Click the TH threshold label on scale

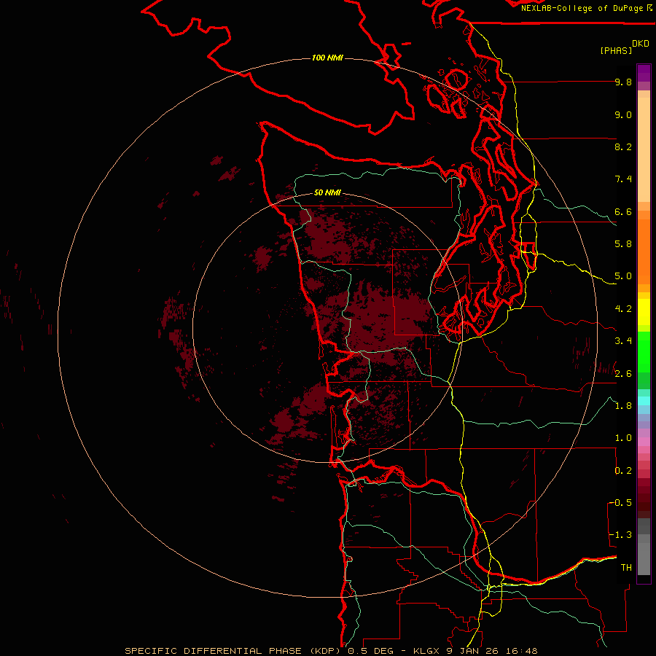pyautogui.click(x=626, y=568)
